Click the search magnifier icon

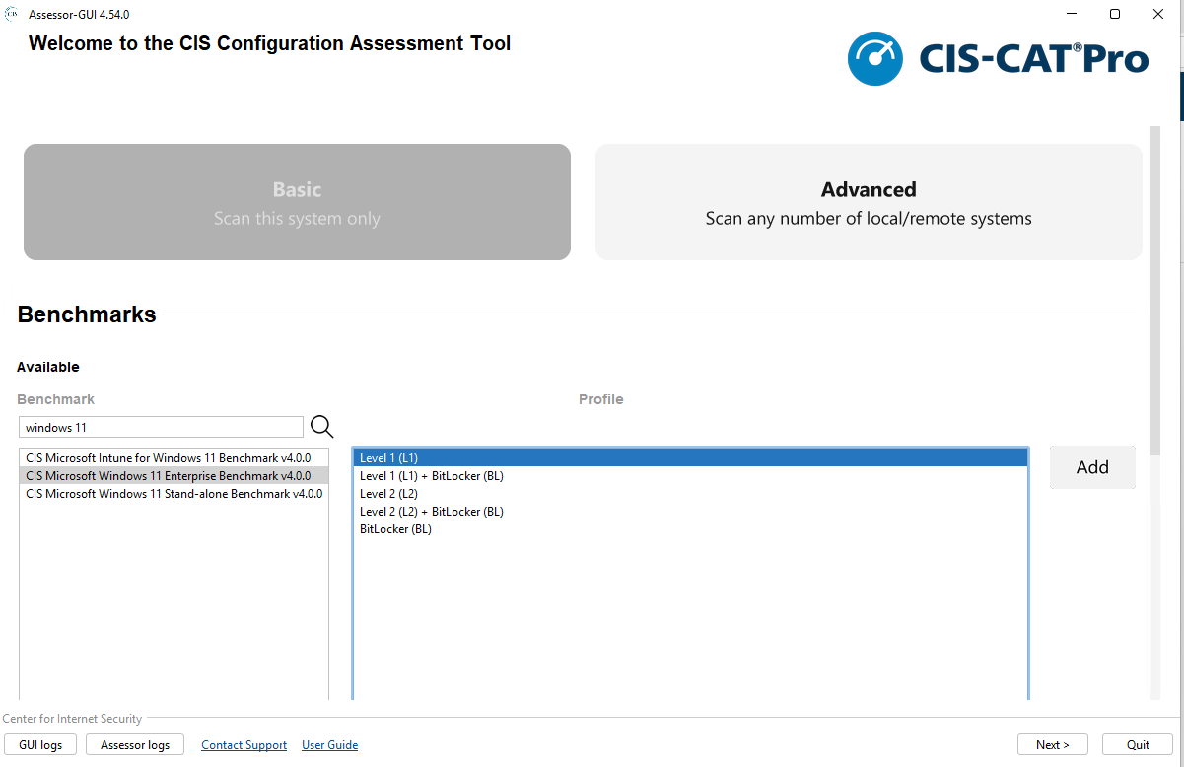[x=321, y=426]
